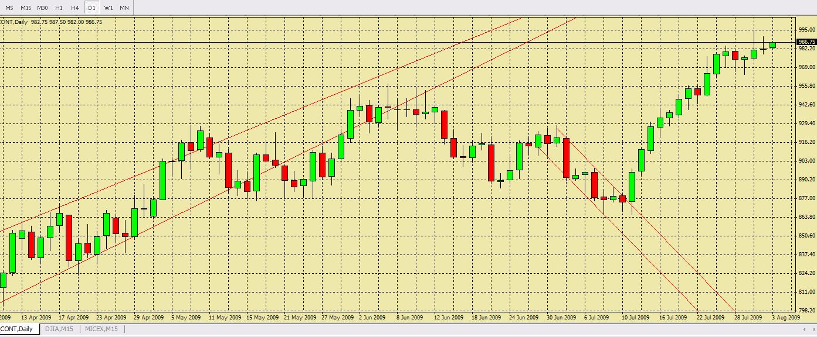Click the 15 May 2009 date label
Viewport: 817px width, 337px height.
(x=262, y=318)
